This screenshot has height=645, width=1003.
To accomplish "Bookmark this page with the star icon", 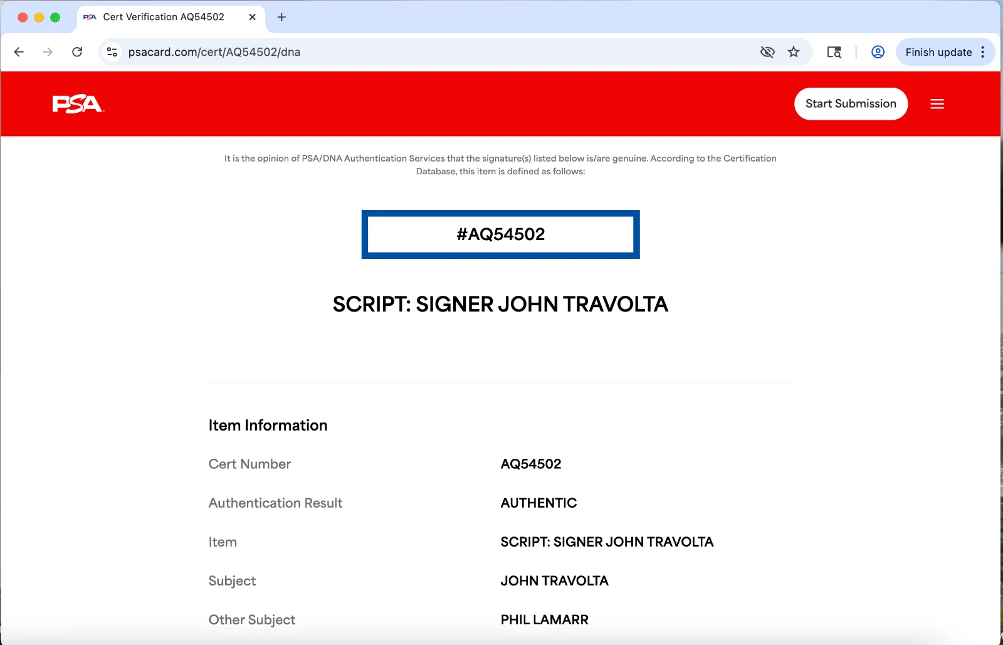I will point(794,52).
